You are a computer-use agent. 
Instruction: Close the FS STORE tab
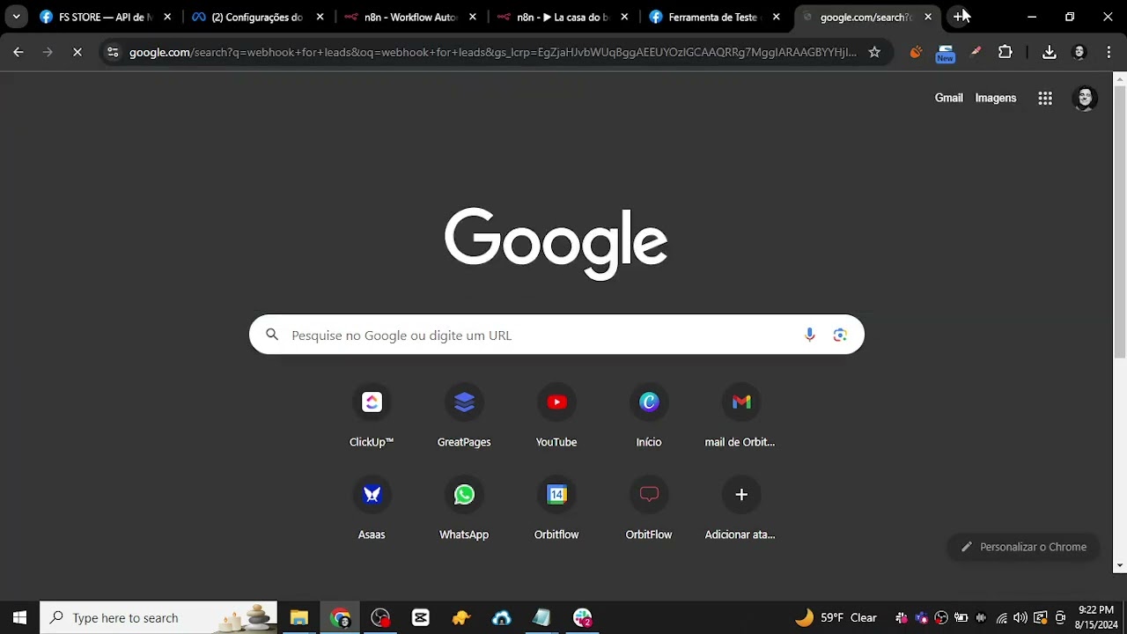pos(167,17)
